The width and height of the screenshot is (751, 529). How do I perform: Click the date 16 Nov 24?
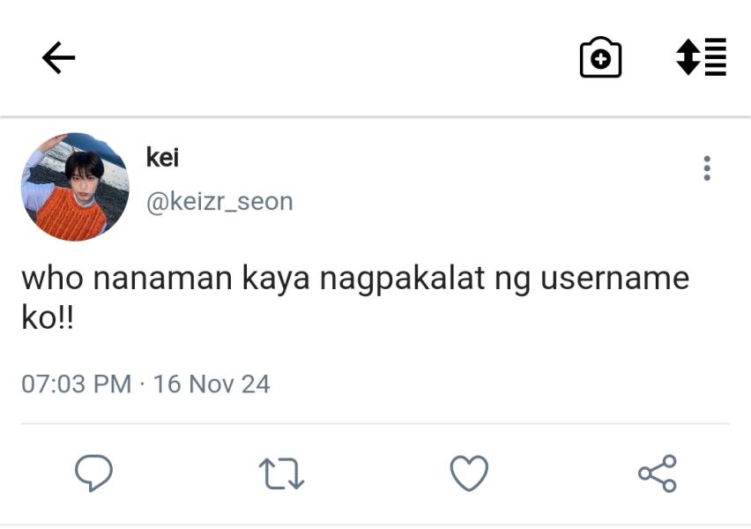(x=212, y=384)
